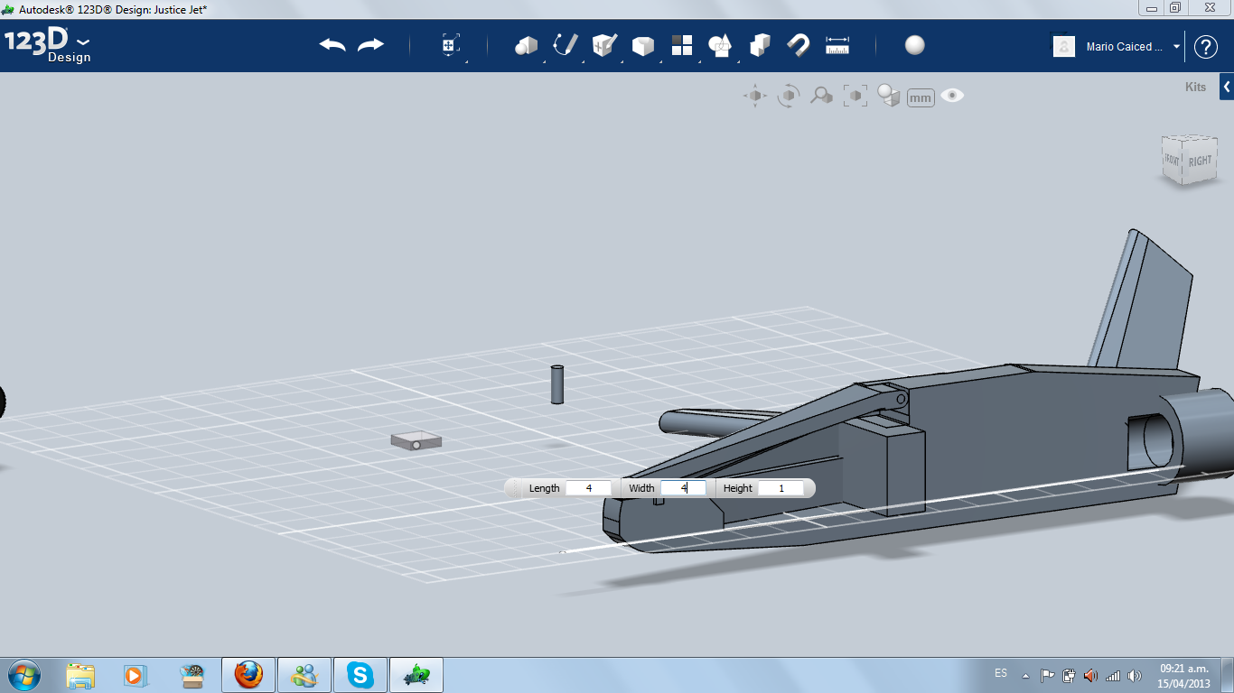Open the Modify tools menu
The width and height of the screenshot is (1234, 693).
tap(643, 45)
